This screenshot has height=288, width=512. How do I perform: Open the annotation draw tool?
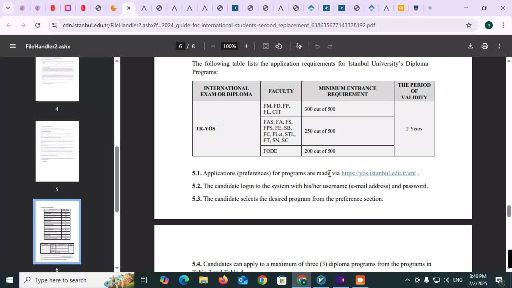299,46
